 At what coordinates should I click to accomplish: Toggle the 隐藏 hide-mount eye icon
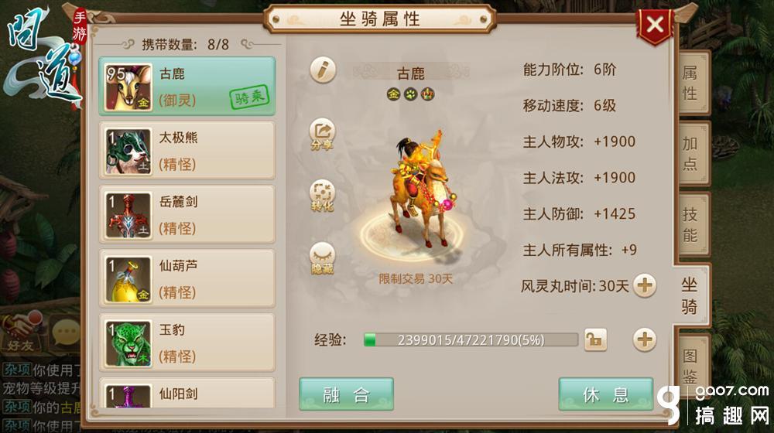tap(322, 258)
